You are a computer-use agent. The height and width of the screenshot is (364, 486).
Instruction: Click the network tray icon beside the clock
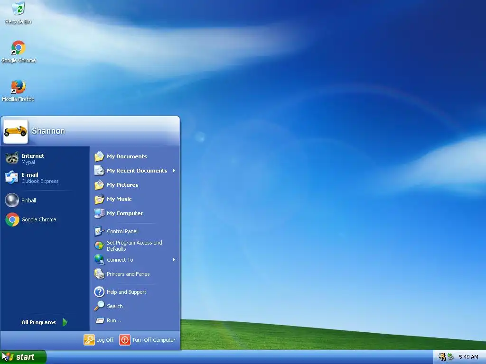pyautogui.click(x=451, y=357)
